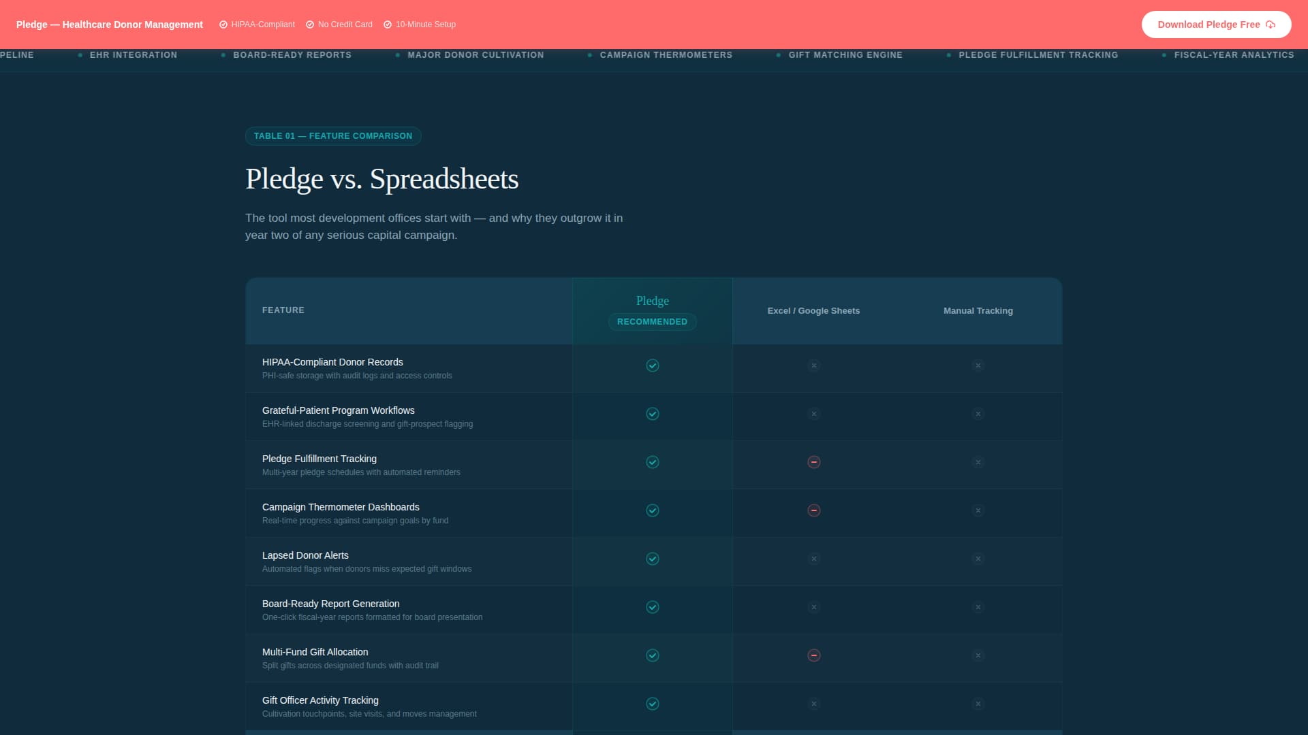Select the HIPAA-Compliant Donor Records feature name
This screenshot has height=735, width=1308.
(x=332, y=362)
